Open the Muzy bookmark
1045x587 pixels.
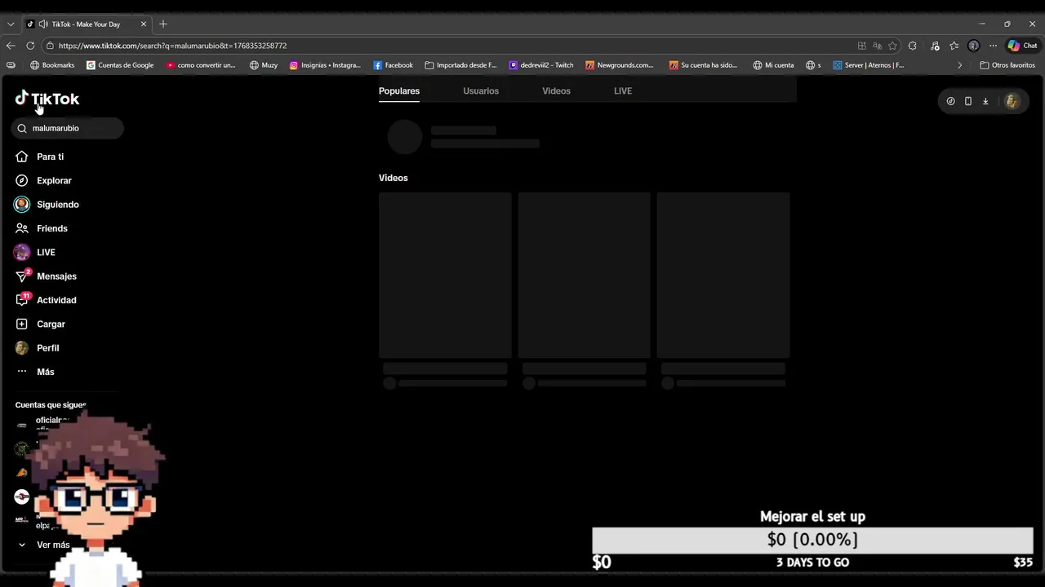click(264, 65)
